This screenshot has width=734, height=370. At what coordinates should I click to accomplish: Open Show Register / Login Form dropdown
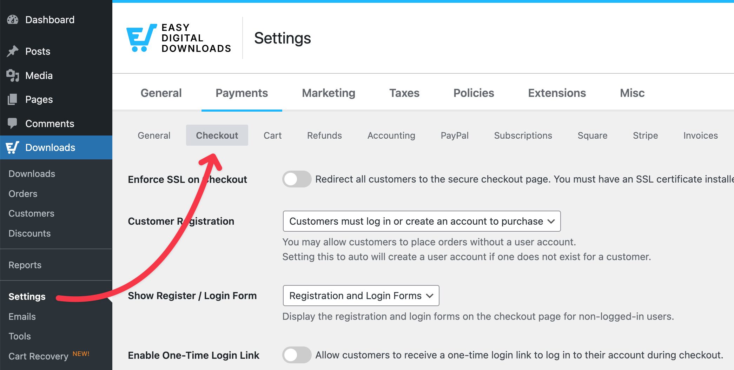tap(361, 296)
